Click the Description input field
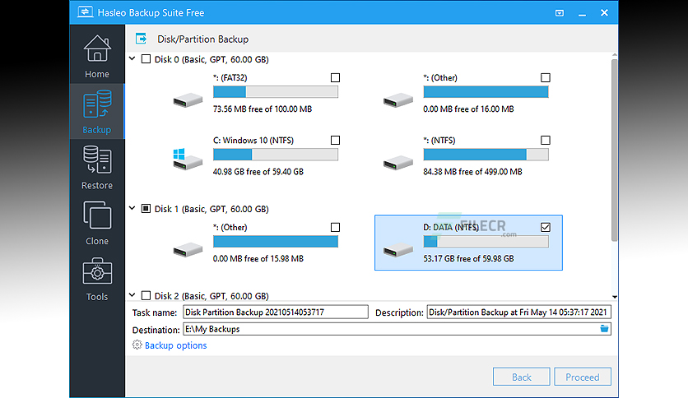Viewport: 688px width, 398px height. (x=518, y=312)
